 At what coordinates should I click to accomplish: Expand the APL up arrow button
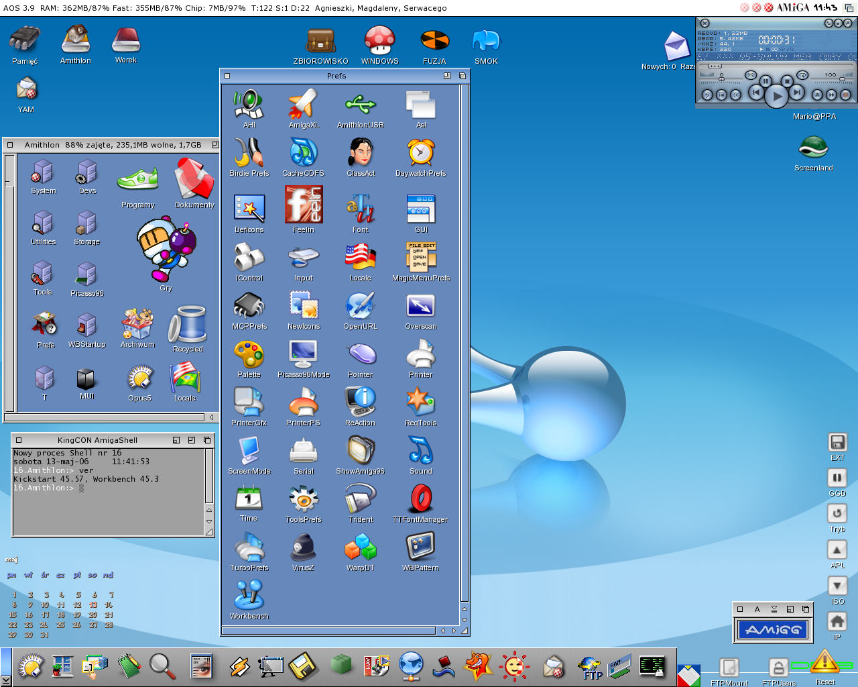[x=837, y=550]
